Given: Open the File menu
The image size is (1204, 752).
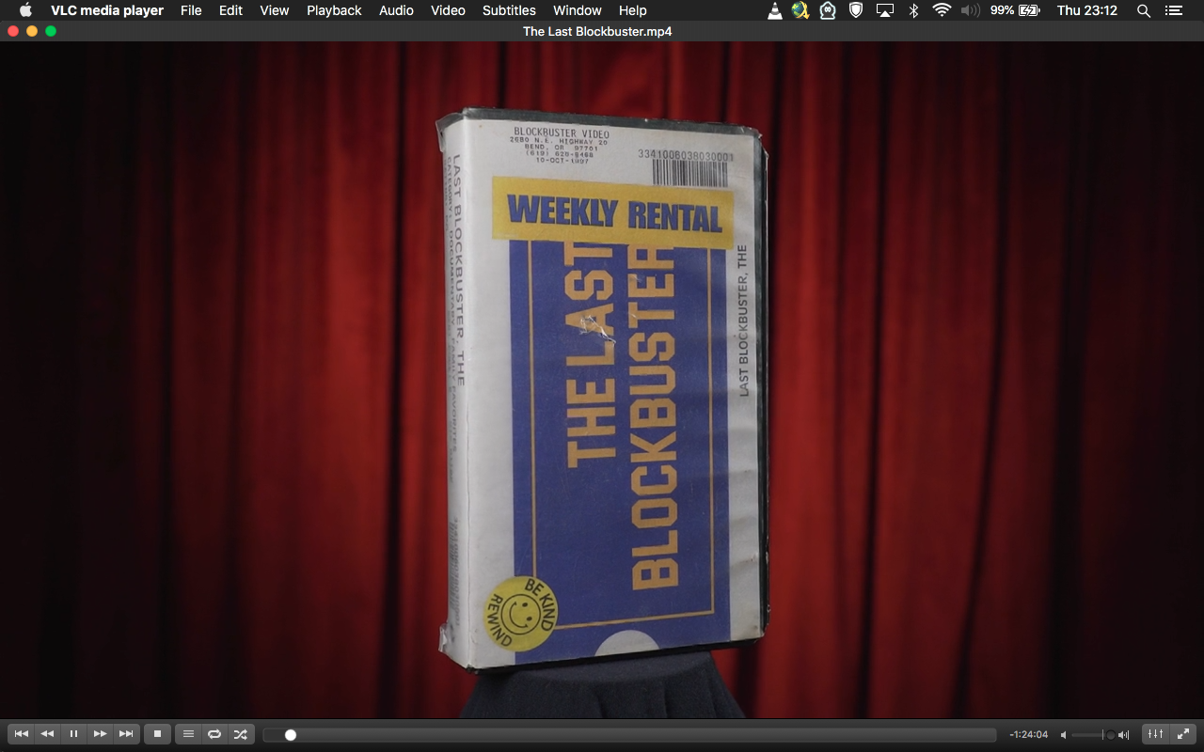Looking at the screenshot, I should (191, 10).
